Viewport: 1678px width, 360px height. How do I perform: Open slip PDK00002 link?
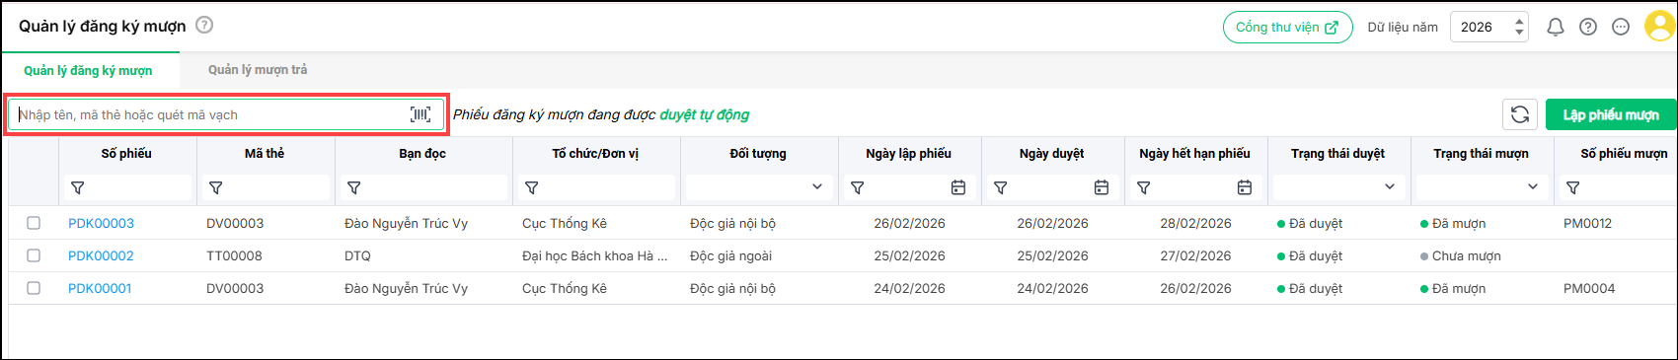click(101, 255)
